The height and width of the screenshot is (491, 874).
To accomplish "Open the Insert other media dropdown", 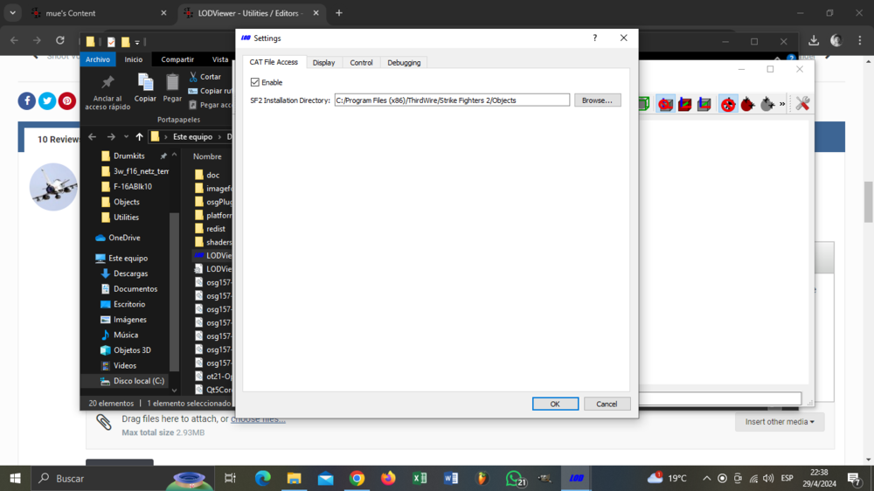I will click(x=780, y=422).
